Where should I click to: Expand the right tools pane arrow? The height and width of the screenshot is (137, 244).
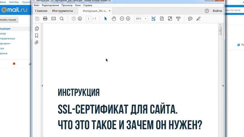click(x=223, y=86)
